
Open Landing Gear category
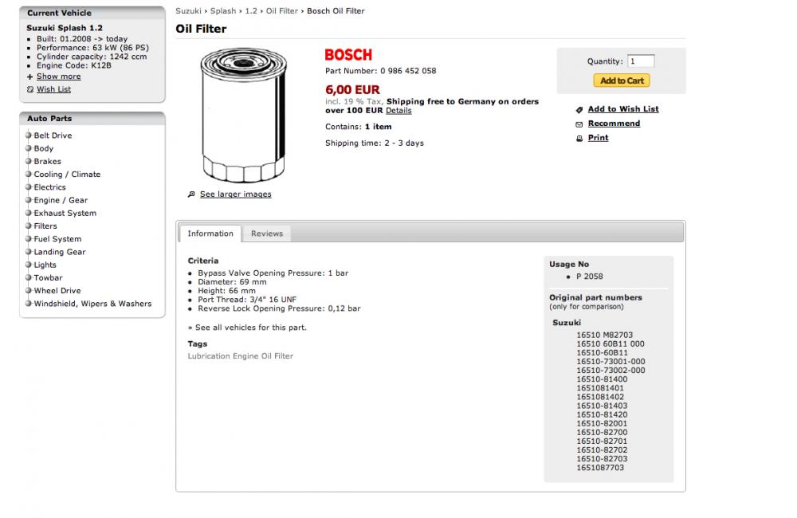point(60,252)
